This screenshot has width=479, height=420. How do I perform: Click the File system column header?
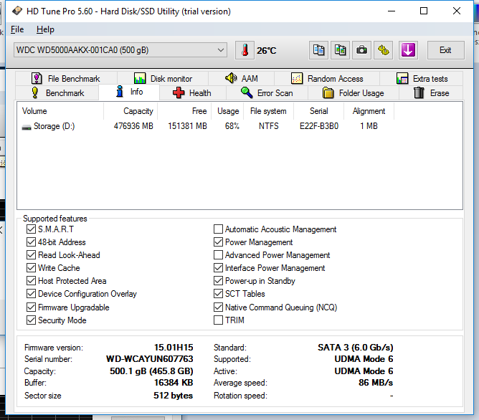[x=268, y=111]
